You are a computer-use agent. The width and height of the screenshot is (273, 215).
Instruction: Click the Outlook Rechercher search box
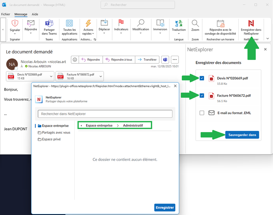pyautogui.click(x=137, y=5)
